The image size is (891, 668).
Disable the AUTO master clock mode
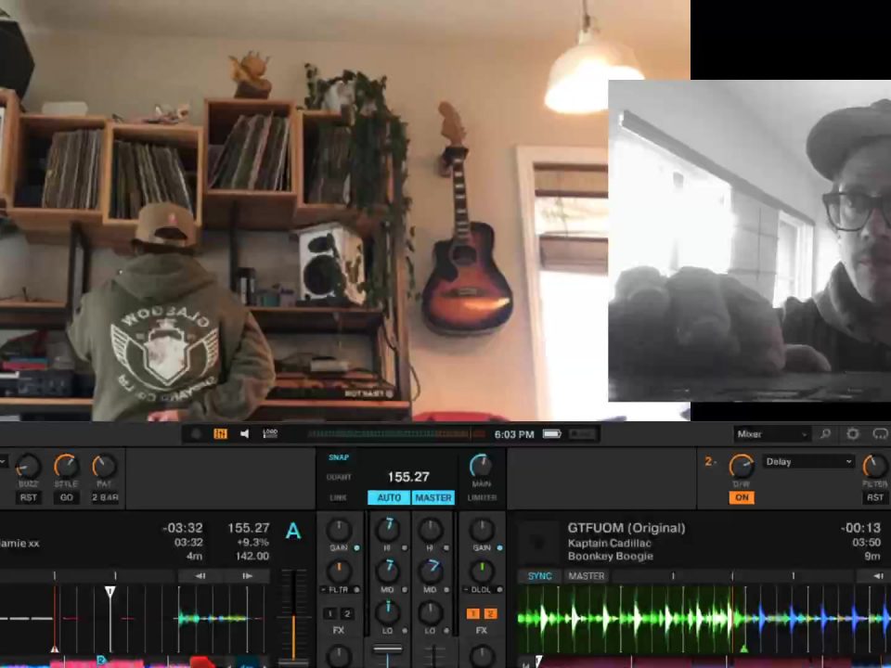(389, 497)
